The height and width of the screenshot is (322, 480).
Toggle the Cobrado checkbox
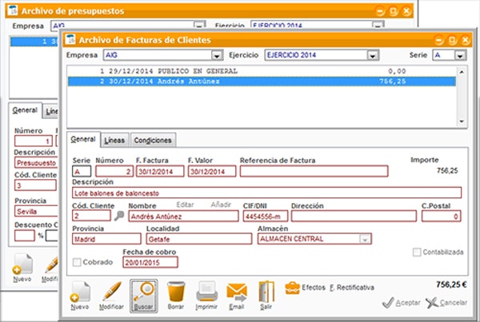coord(78,262)
